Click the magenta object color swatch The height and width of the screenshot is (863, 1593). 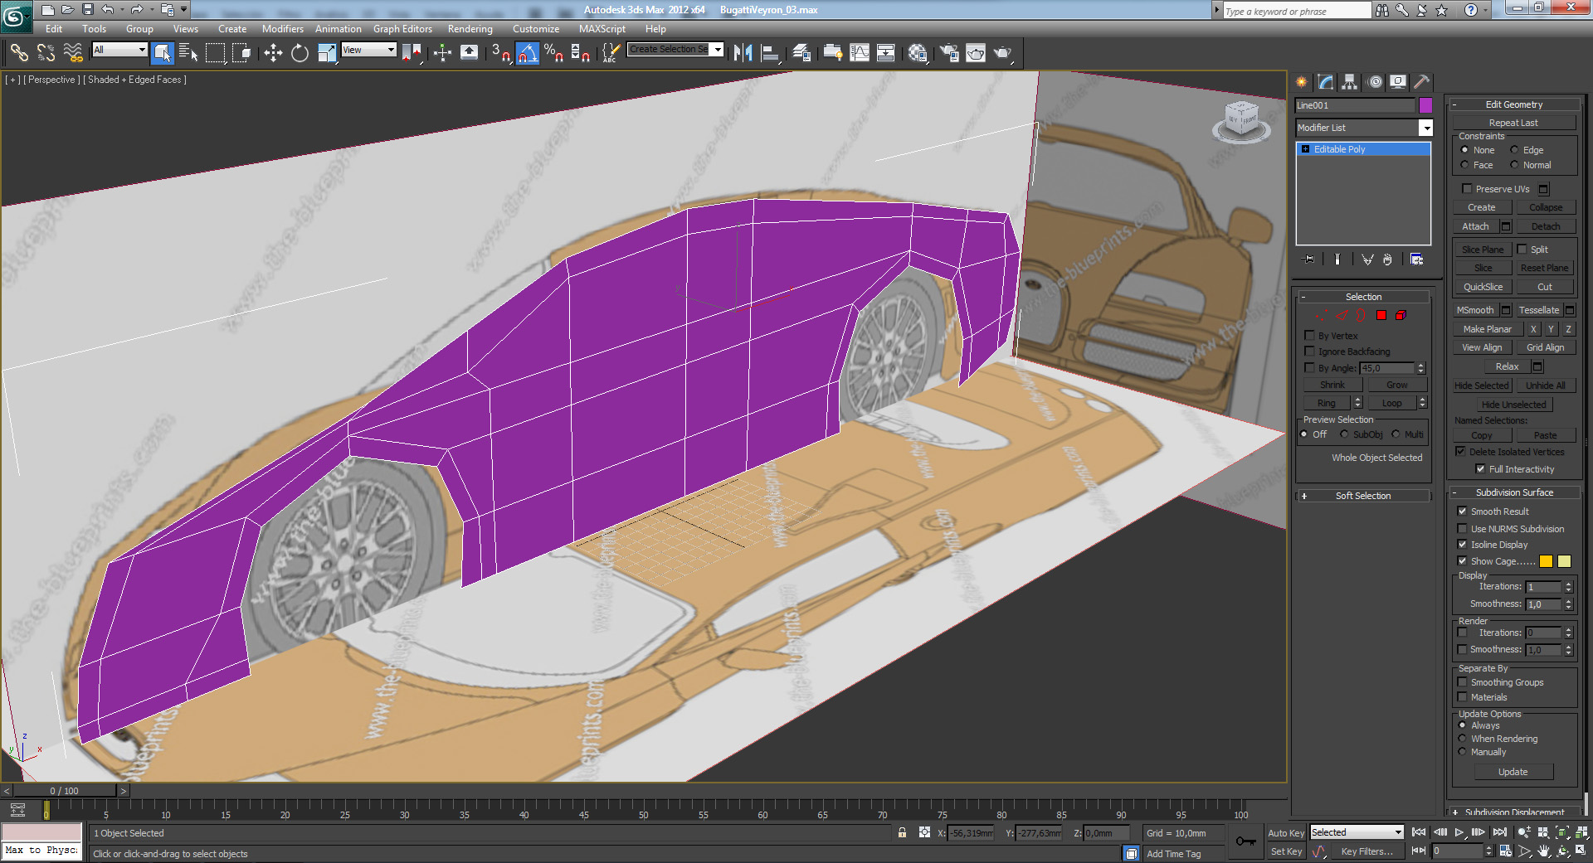pyautogui.click(x=1425, y=105)
